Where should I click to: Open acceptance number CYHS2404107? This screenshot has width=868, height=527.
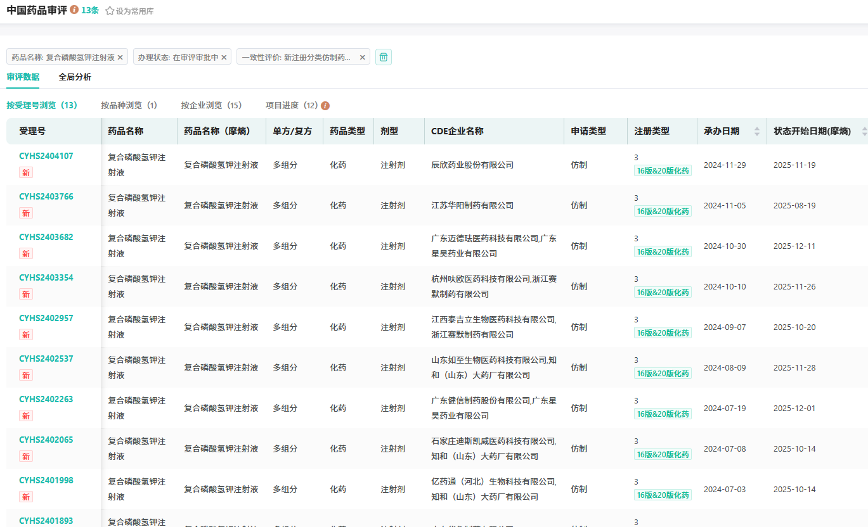[46, 156]
